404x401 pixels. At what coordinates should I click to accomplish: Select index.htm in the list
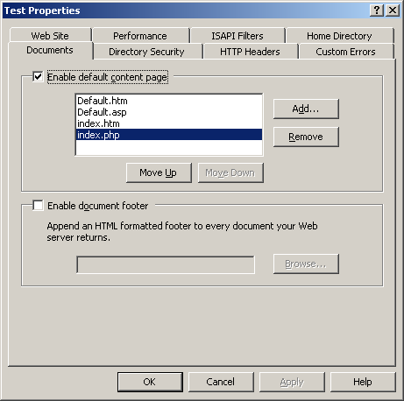169,123
